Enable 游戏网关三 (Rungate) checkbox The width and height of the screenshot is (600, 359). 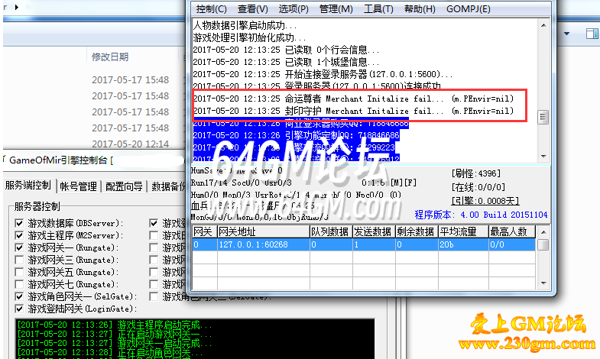tap(19, 260)
